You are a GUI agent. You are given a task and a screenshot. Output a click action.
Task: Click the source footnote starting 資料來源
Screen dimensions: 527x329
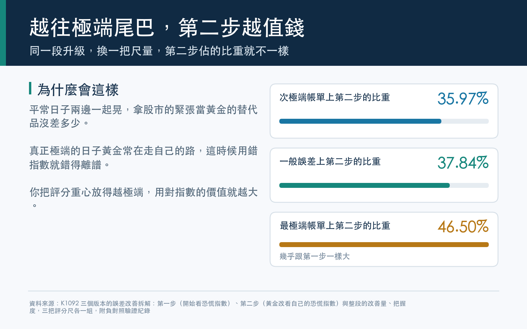pos(217,307)
